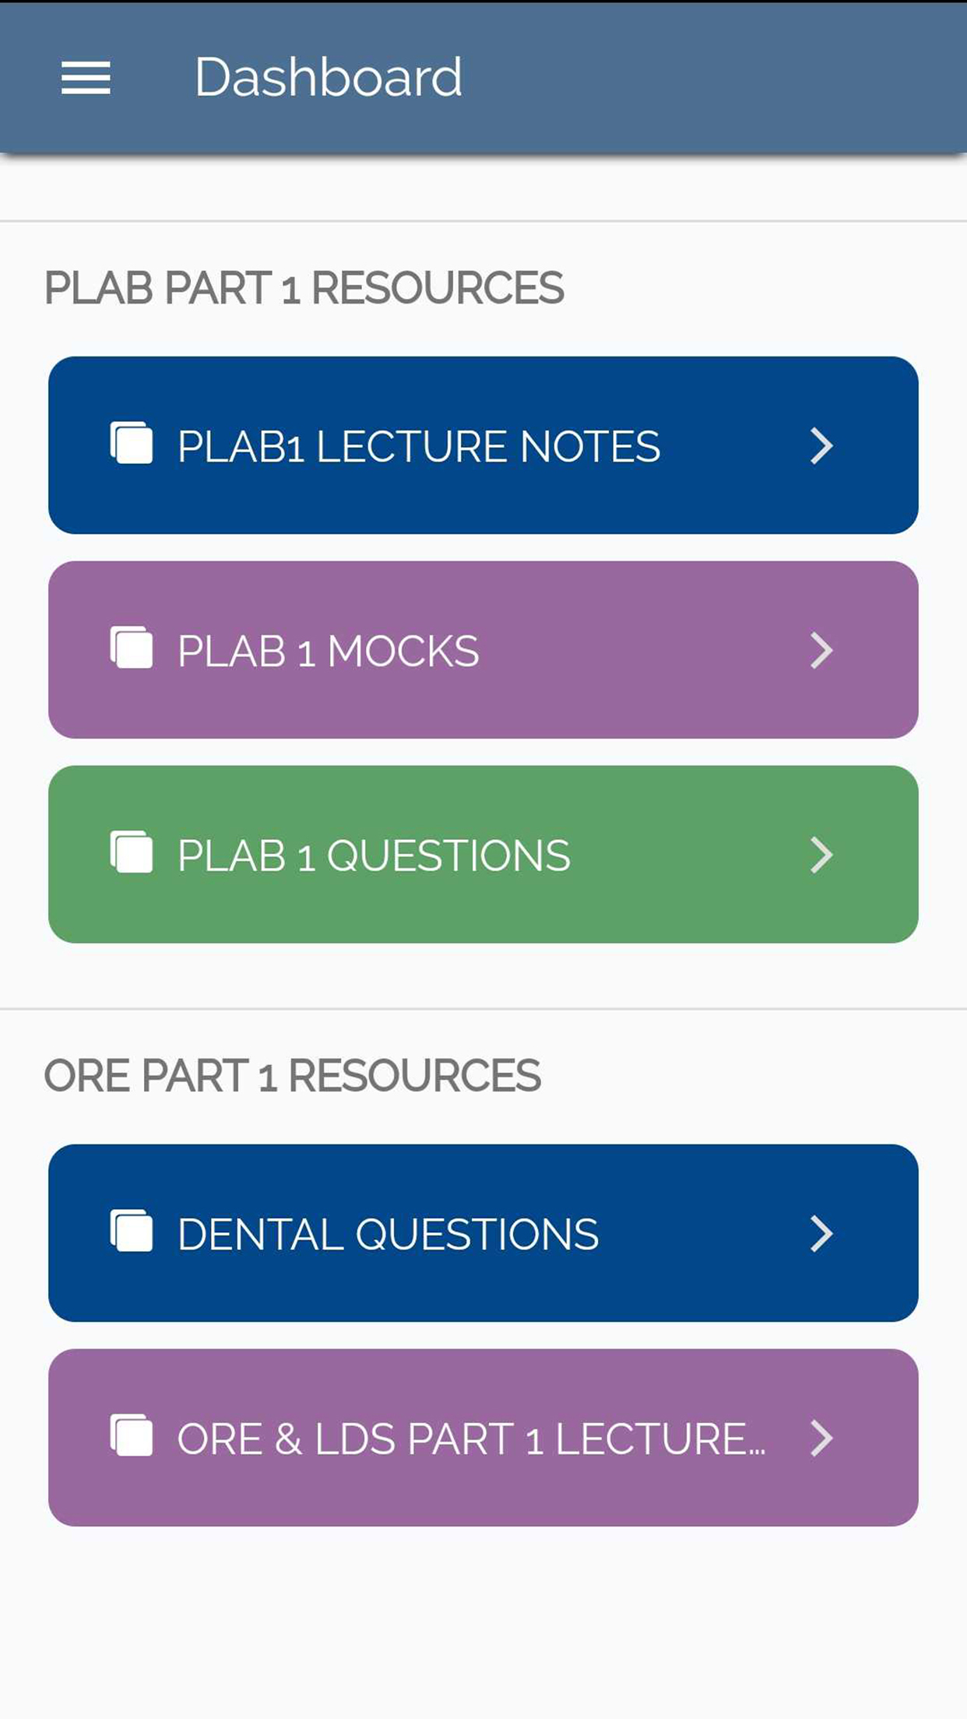Screen dimensions: 967x1719
Task: Click the stack icon beside DENTAL QUESTIONS
Action: 132,1232
